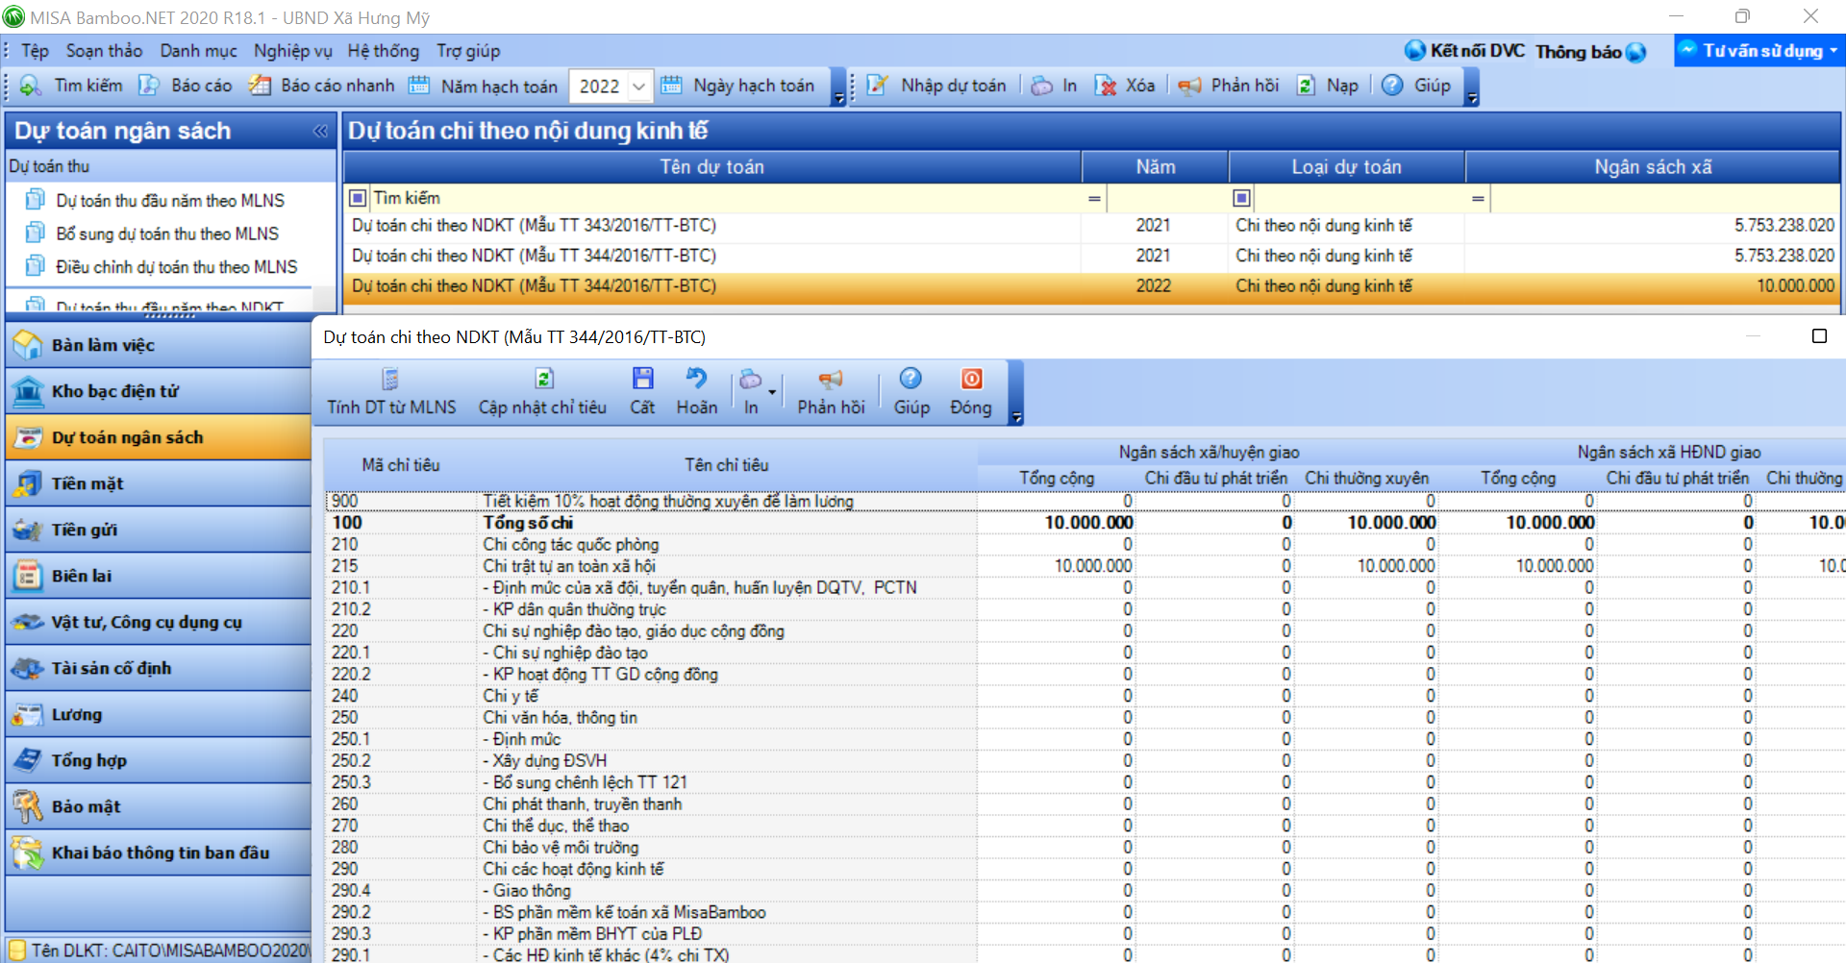Screen dimensions: 1846x963
Task: Click the Thông báo notification item
Action: [x=1590, y=52]
